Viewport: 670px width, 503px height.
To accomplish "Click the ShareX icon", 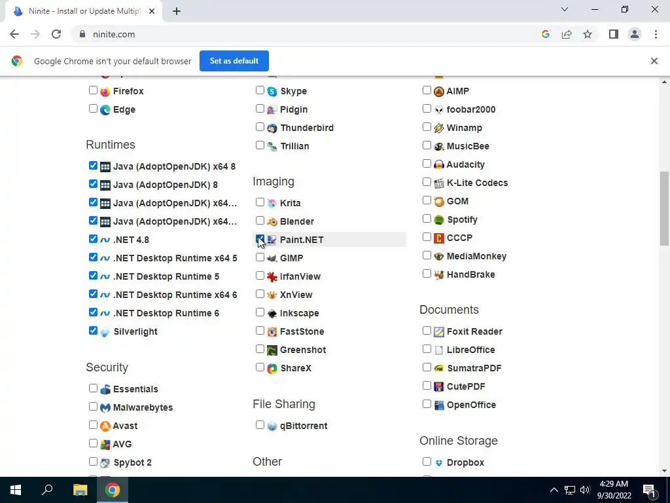I will [x=272, y=368].
